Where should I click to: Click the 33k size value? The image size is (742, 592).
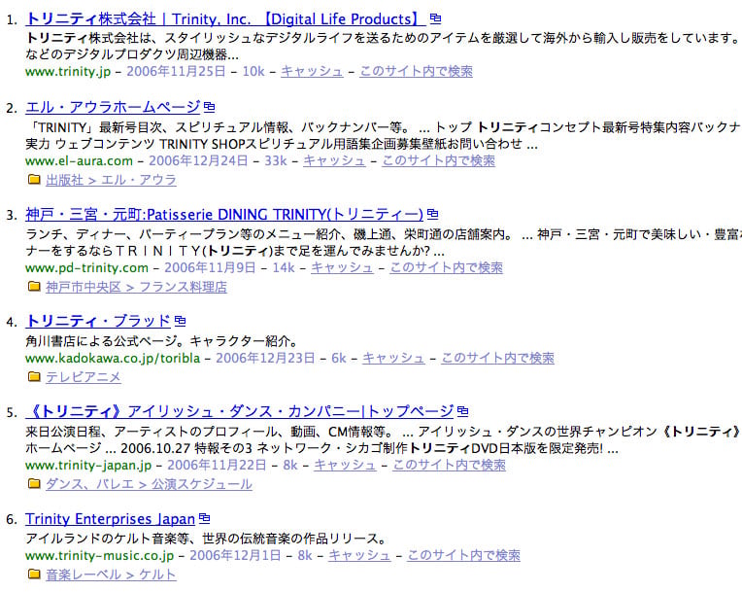(276, 161)
